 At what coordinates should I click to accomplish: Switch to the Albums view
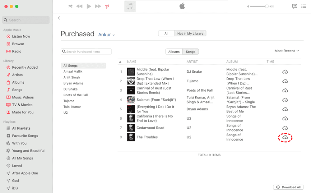(x=174, y=52)
